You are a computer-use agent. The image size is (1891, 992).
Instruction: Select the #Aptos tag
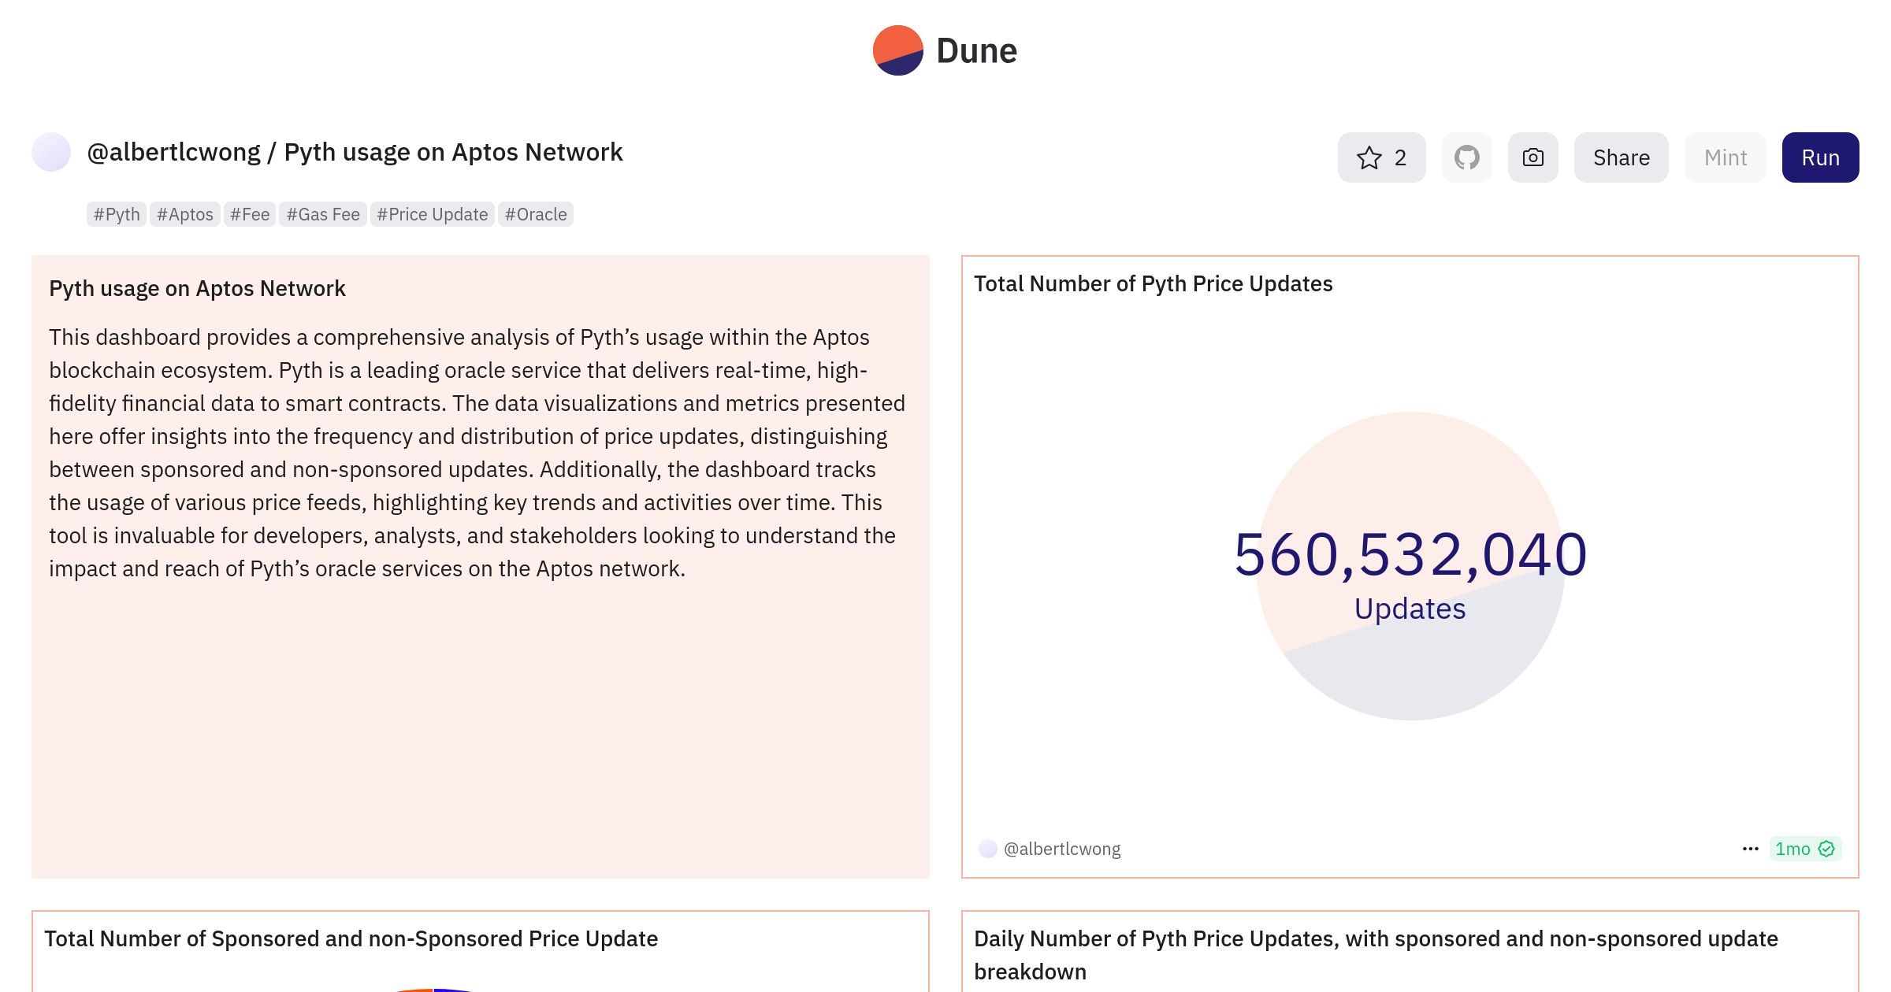pyautogui.click(x=185, y=214)
